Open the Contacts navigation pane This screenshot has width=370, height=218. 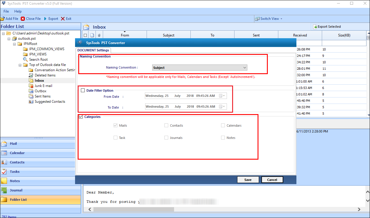point(17,162)
